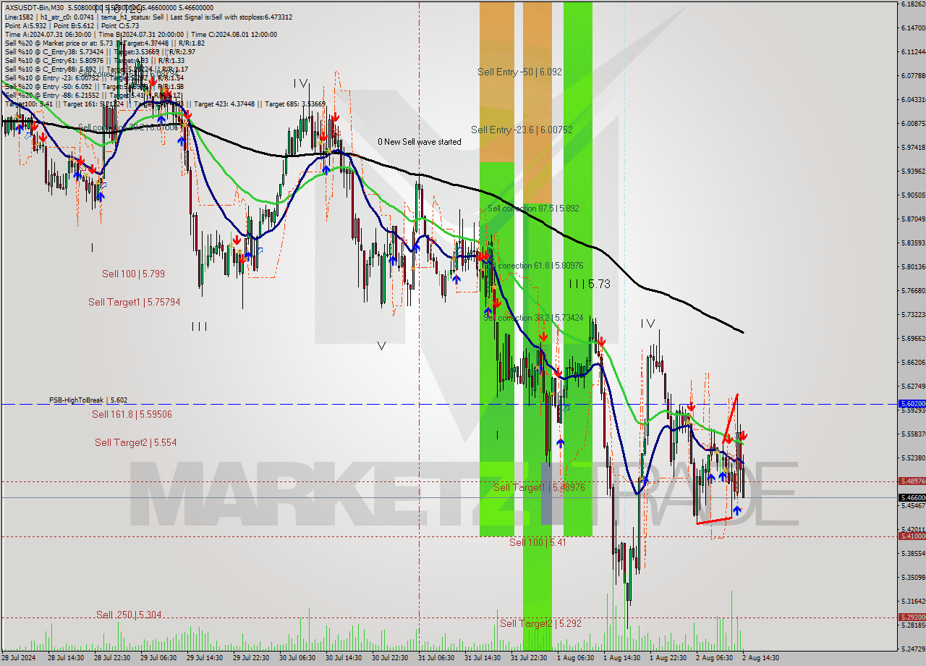The image size is (926, 666).
Task: Click the 6.18260 price axis value
Action: [x=914, y=4]
